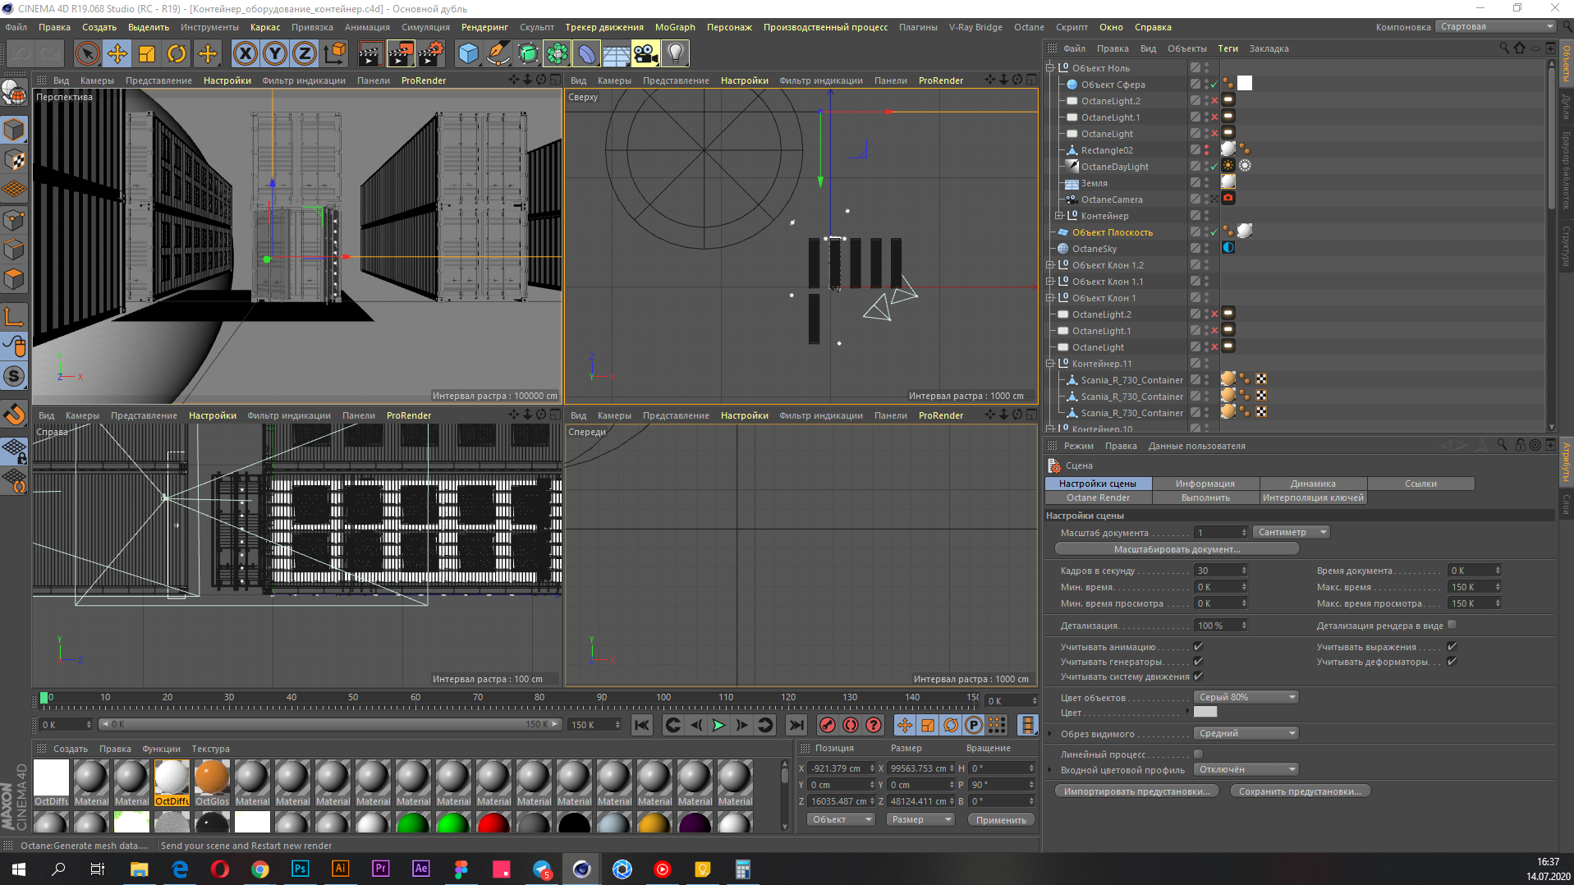The width and height of the screenshot is (1574, 885).
Task: Toggle the X axis lock icon
Action: [245, 54]
